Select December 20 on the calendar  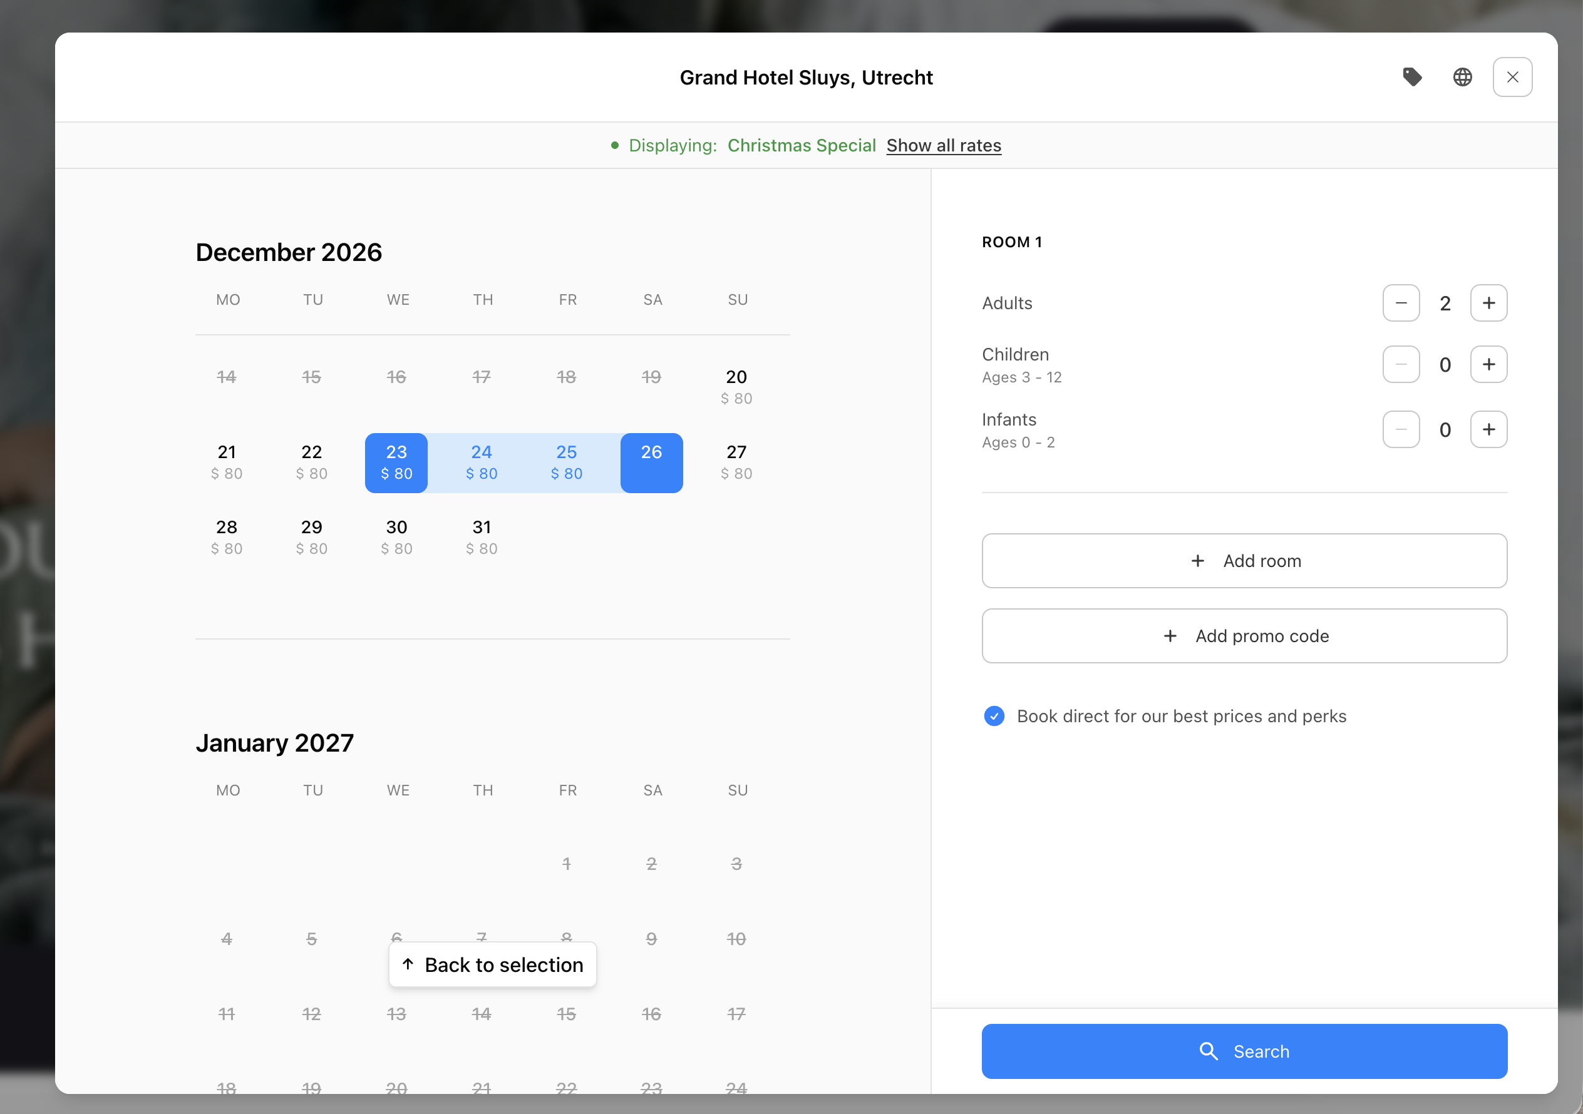(736, 387)
